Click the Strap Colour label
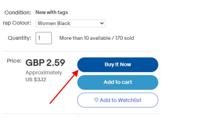The width and height of the screenshot is (207, 121). click(17, 23)
